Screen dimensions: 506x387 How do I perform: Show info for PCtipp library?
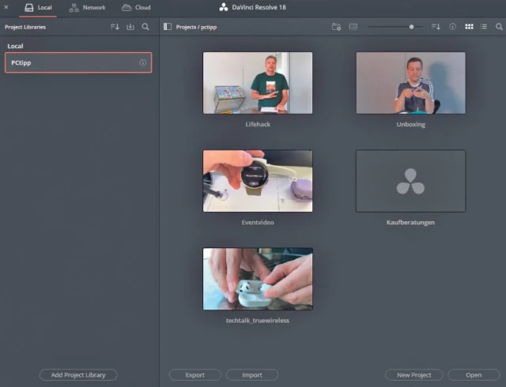pos(143,63)
